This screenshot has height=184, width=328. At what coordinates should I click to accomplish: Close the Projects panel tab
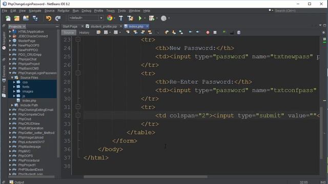tap(24, 27)
